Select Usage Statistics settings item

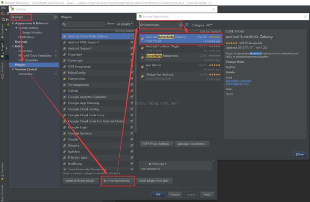pos(32,32)
